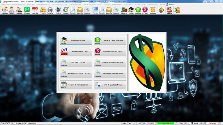Click the printer icon in status bar
The image size is (223, 125).
tap(201, 123)
